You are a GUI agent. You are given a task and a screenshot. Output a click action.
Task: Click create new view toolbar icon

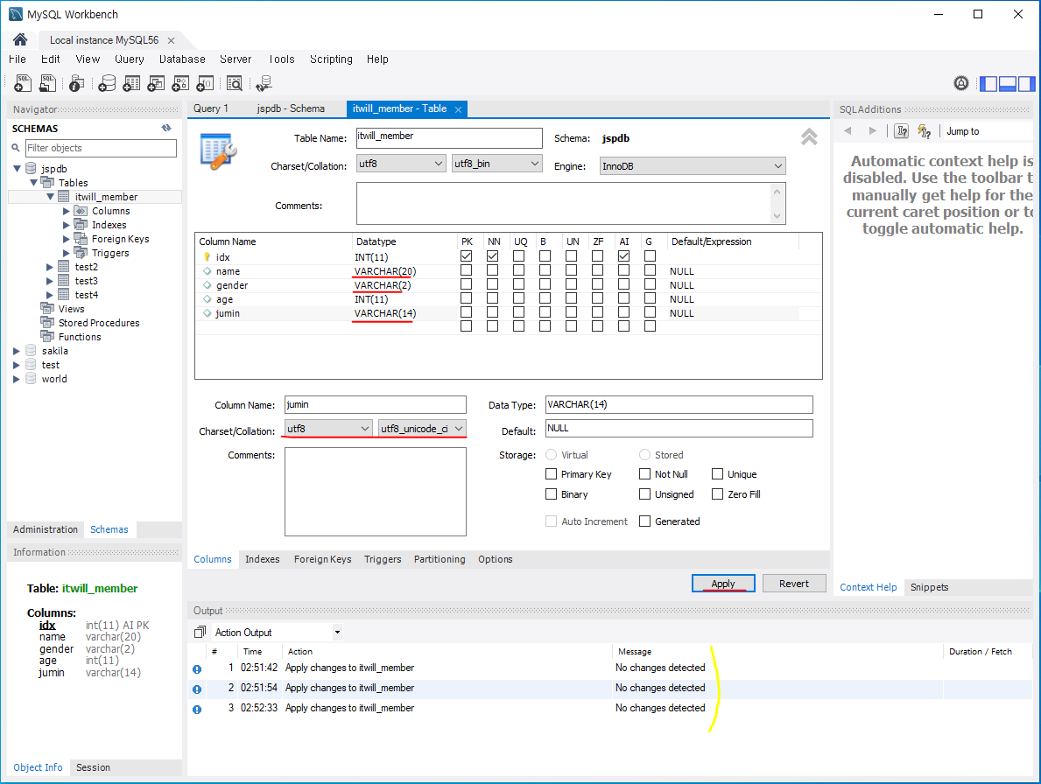[156, 84]
